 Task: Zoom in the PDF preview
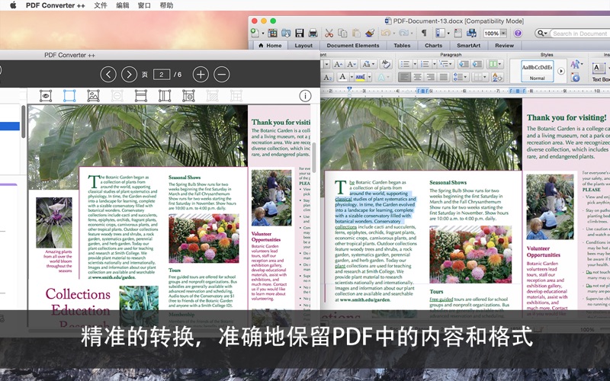click(x=201, y=74)
